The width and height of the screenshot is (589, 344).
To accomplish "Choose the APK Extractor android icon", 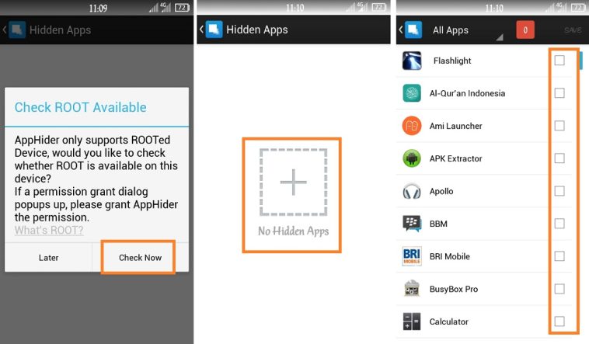I will [x=412, y=158].
